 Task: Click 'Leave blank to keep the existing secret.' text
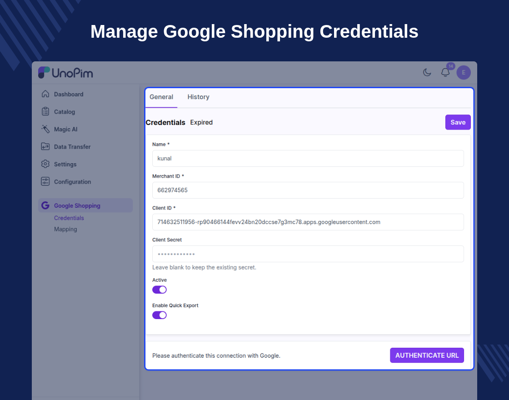point(204,268)
